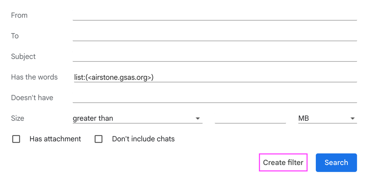
Task: Click the "From" field label
Action: tap(19, 15)
